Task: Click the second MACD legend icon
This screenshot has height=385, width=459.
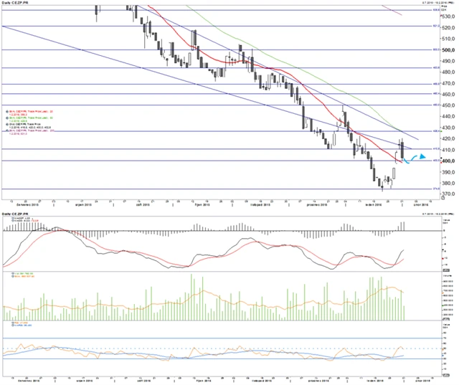Action: [13, 221]
